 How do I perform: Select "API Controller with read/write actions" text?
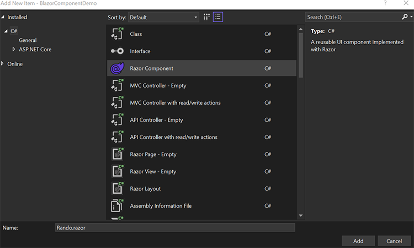[174, 137]
